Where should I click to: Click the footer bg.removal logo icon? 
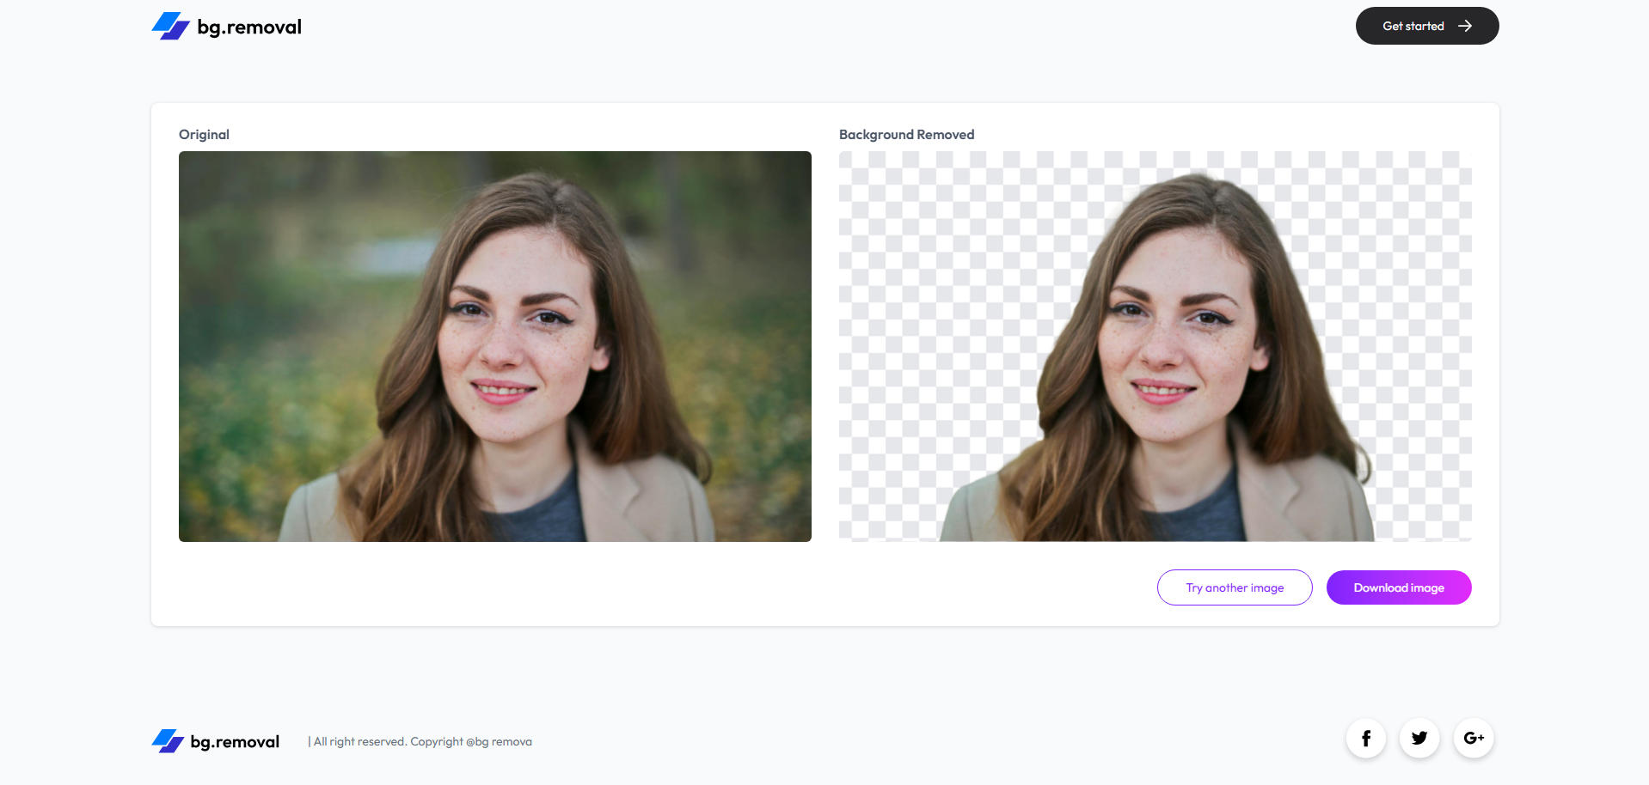pos(168,741)
